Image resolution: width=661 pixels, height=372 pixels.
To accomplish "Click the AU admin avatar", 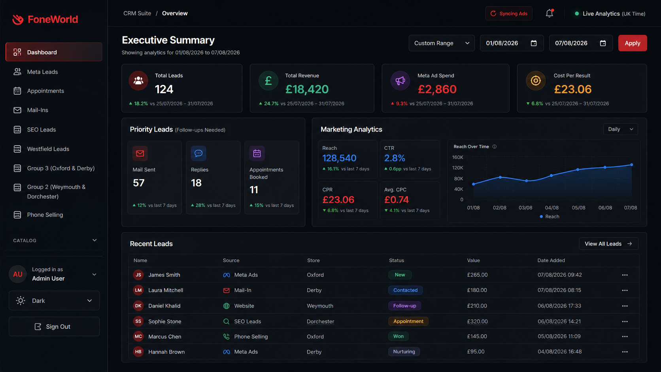I will pyautogui.click(x=18, y=274).
